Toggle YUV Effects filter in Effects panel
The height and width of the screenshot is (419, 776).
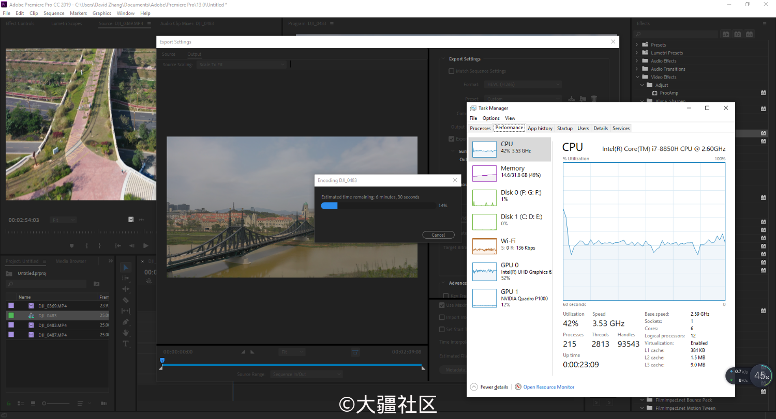click(x=750, y=34)
